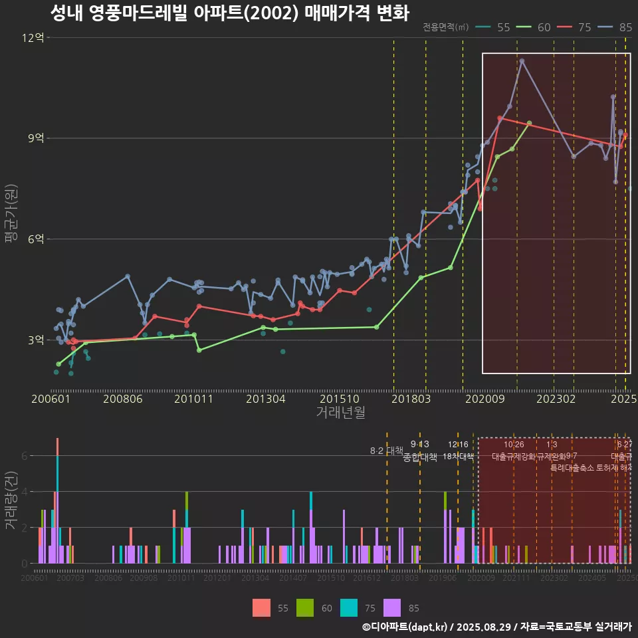Select the highest peak point of the 85 line
Image resolution: width=638 pixels, height=638 pixels.
522,61
